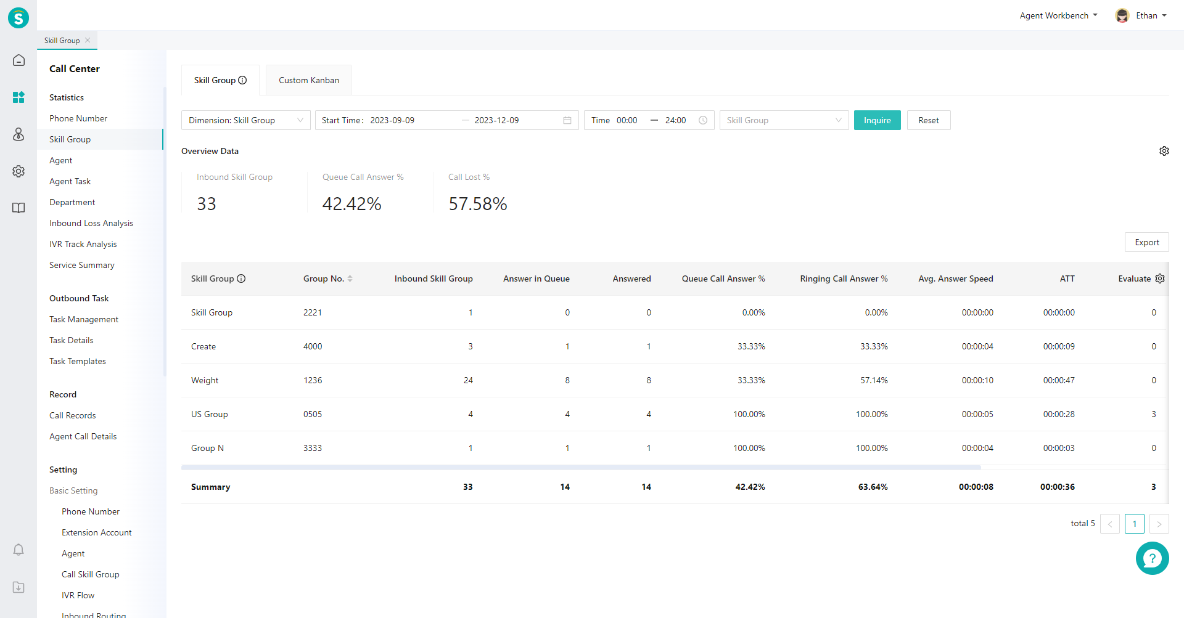Click the 57.58% Call Lost value
Viewport: 1184px width, 618px height.
click(x=478, y=204)
